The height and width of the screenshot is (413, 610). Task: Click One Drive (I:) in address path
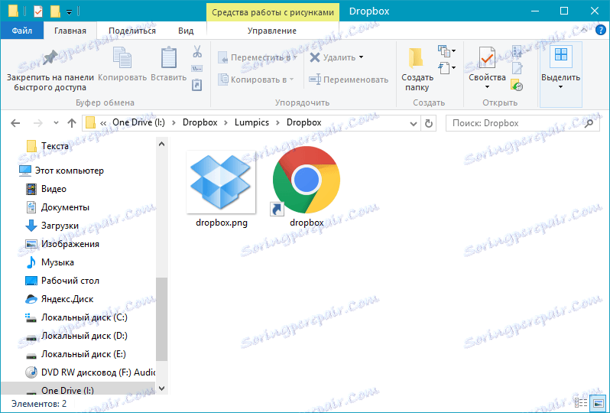click(138, 122)
